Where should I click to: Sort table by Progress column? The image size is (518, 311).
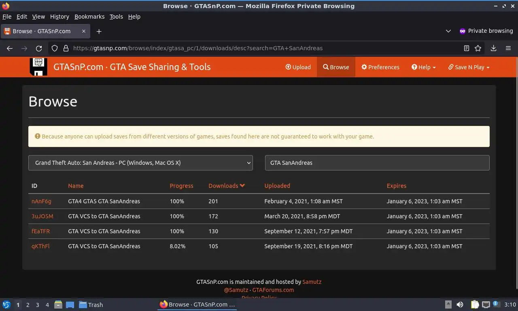tap(181, 186)
